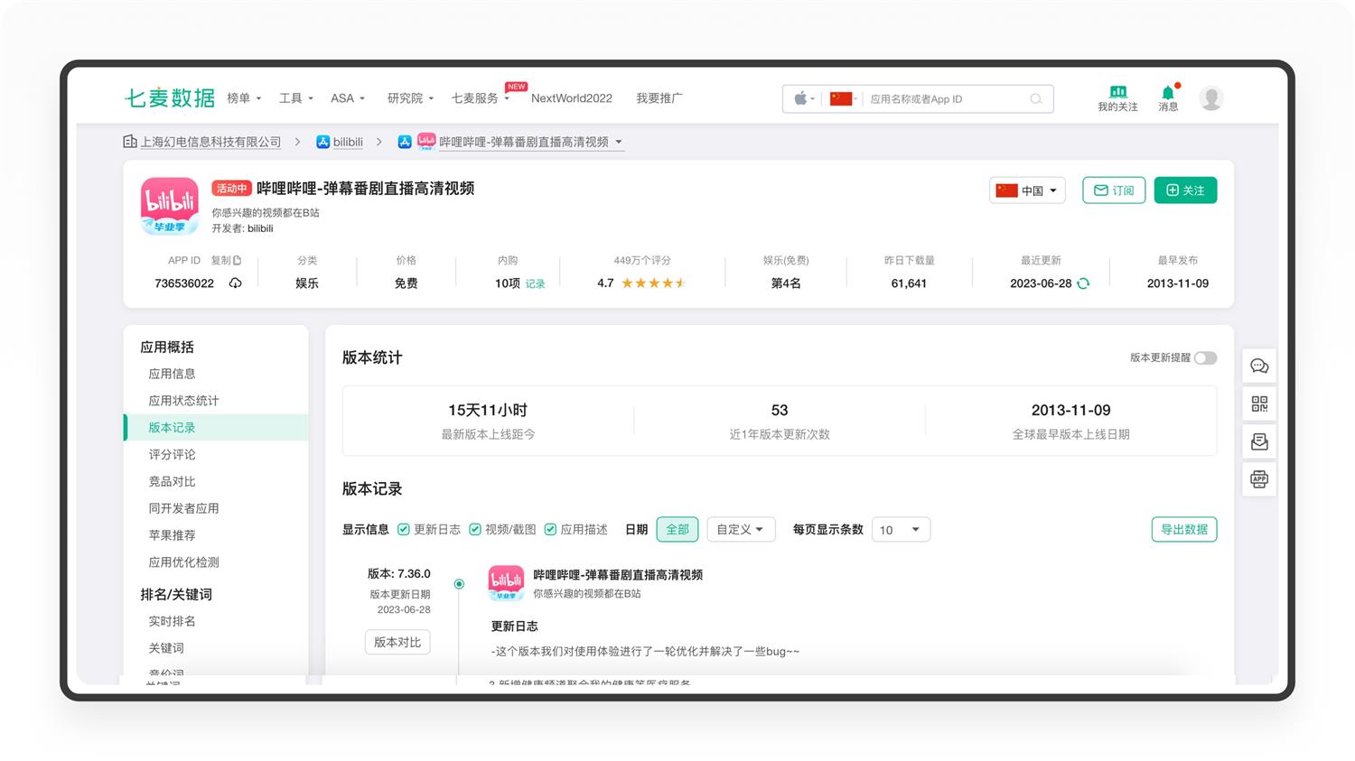Expand the 自定义 date dropdown
The height and width of the screenshot is (761, 1355).
[x=740, y=530]
